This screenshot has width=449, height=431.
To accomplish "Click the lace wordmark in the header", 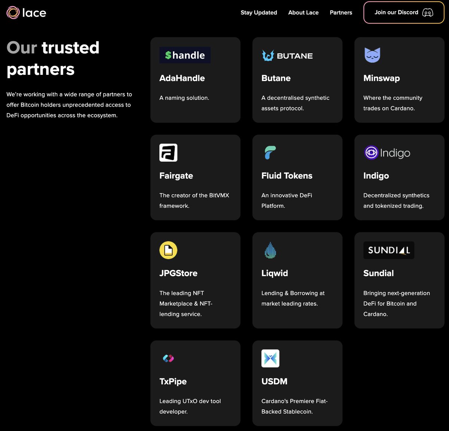I will tap(34, 13).
